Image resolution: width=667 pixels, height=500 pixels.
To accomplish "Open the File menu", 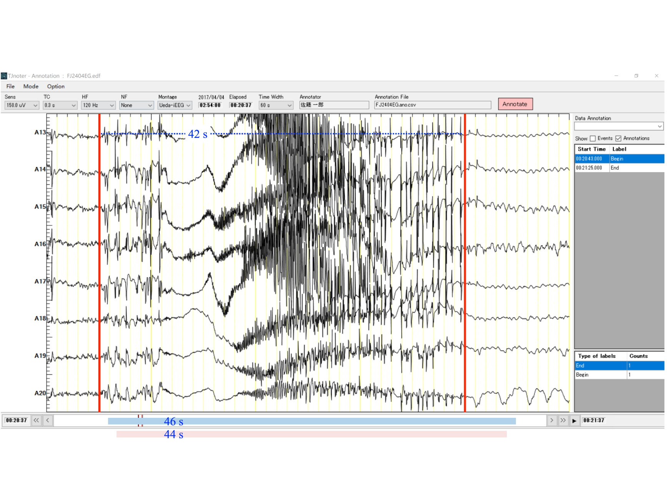I will pyautogui.click(x=10, y=86).
